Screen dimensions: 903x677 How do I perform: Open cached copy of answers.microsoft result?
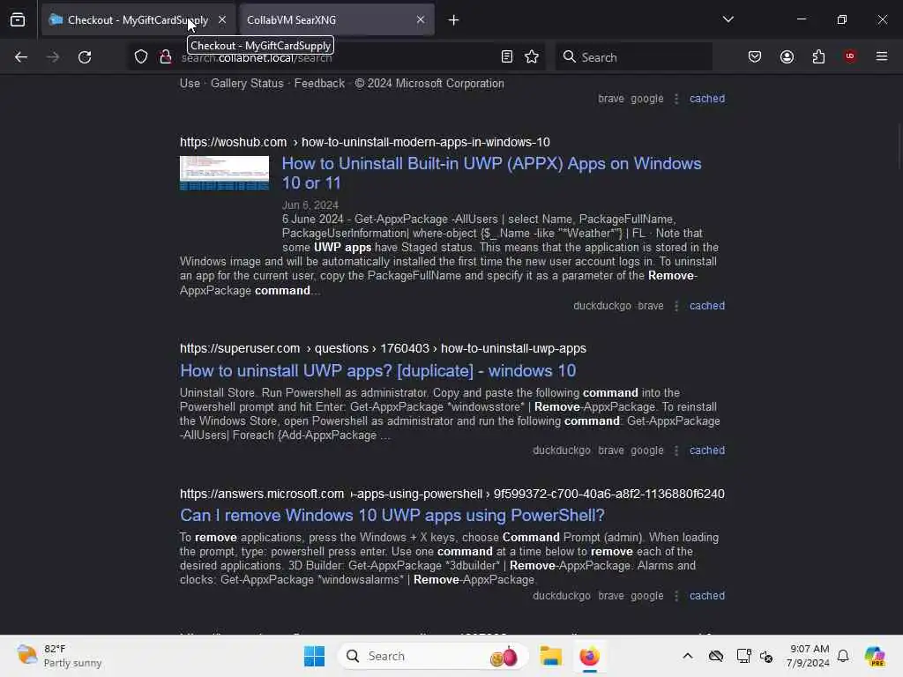707,596
